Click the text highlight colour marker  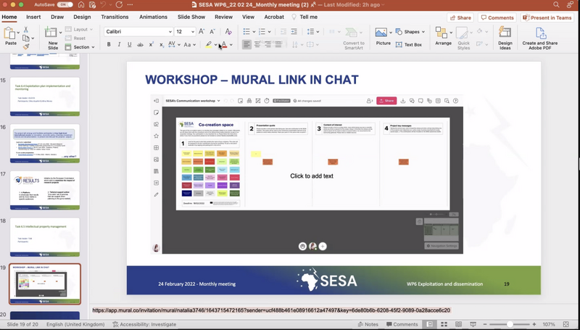[209, 44]
